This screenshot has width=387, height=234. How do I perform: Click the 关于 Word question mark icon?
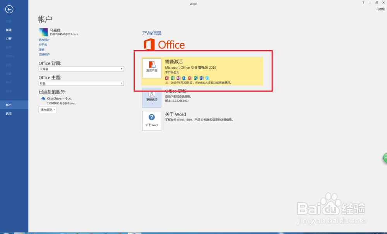[x=152, y=118]
